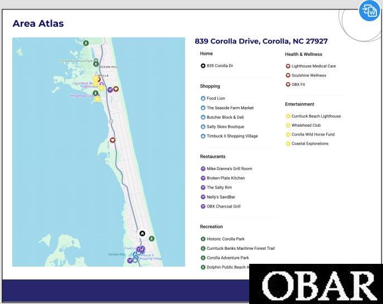
Task: Select Timbuck II Shopping Village list entry
Action: tap(229, 136)
